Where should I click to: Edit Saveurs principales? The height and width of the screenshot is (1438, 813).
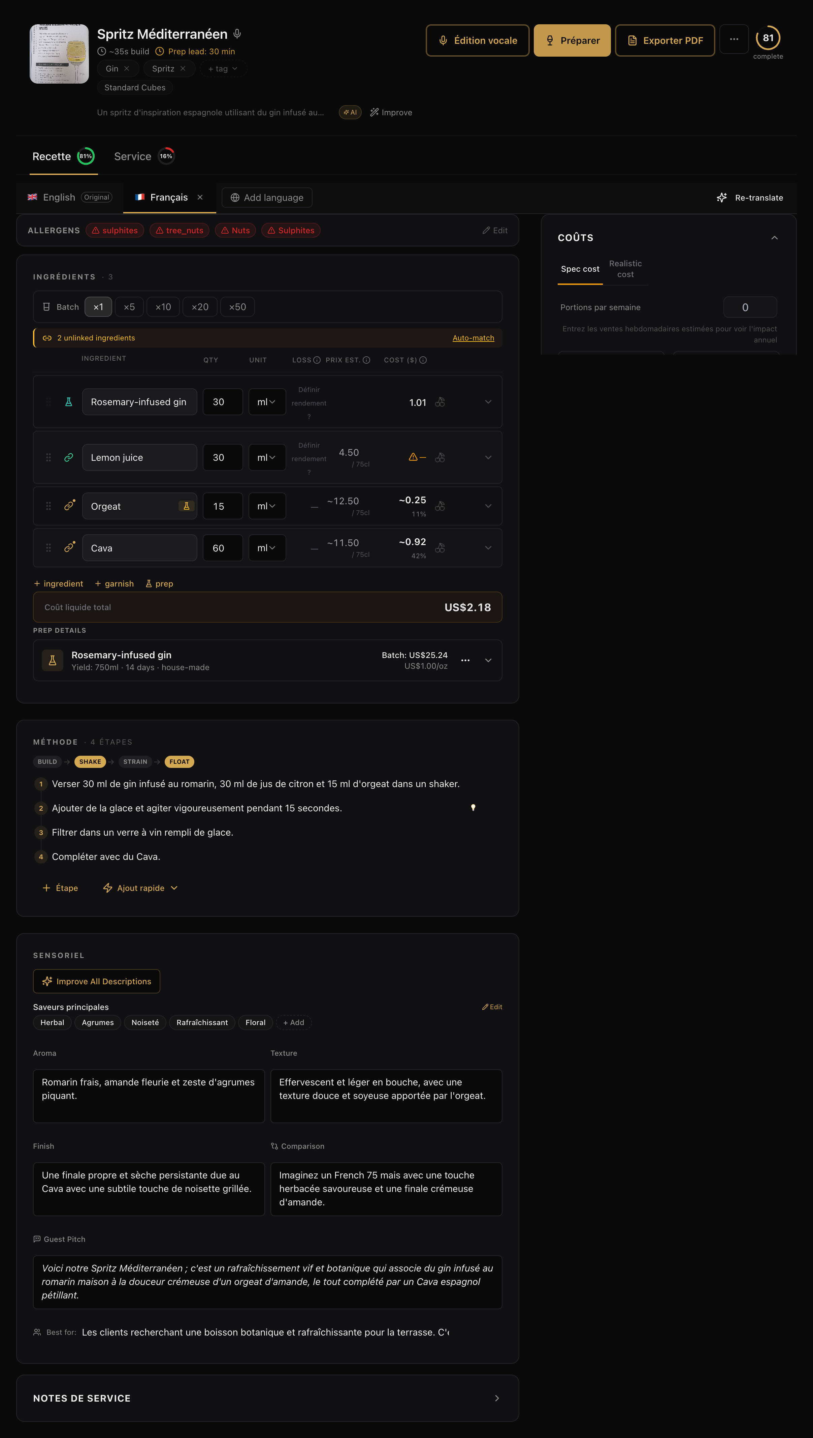[492, 1007]
